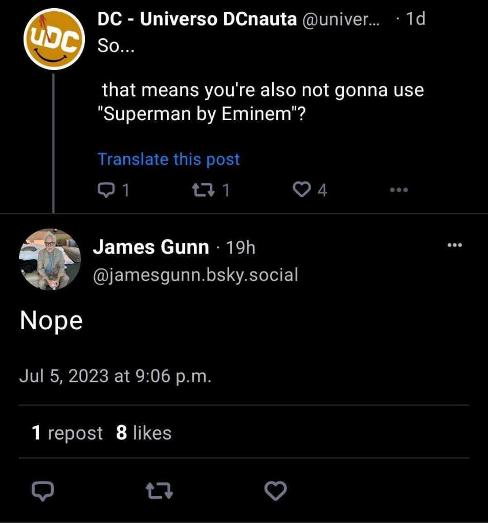Click the "Nope" reply text
Screen dimensions: 488x523
click(51, 321)
